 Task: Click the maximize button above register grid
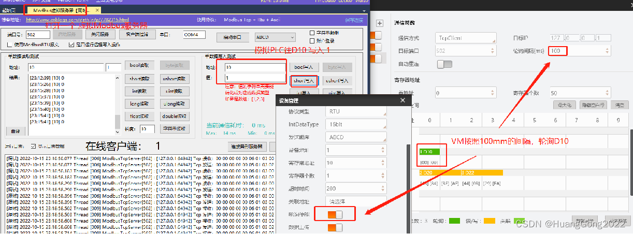pos(564,105)
